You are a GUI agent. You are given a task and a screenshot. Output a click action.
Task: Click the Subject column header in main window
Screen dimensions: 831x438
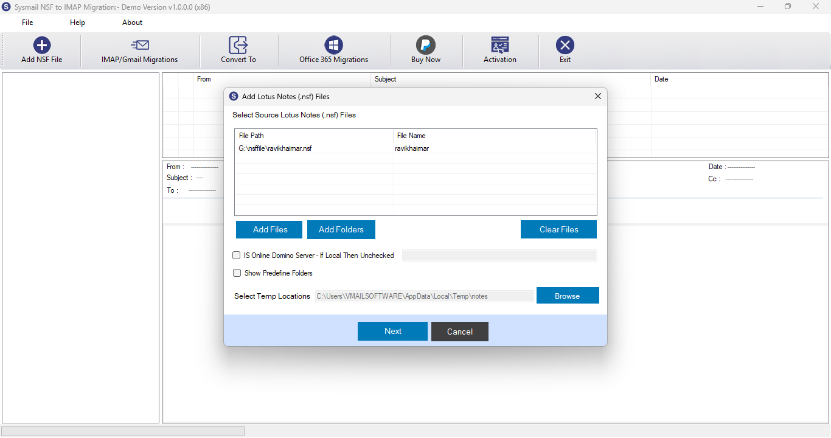tap(511, 79)
